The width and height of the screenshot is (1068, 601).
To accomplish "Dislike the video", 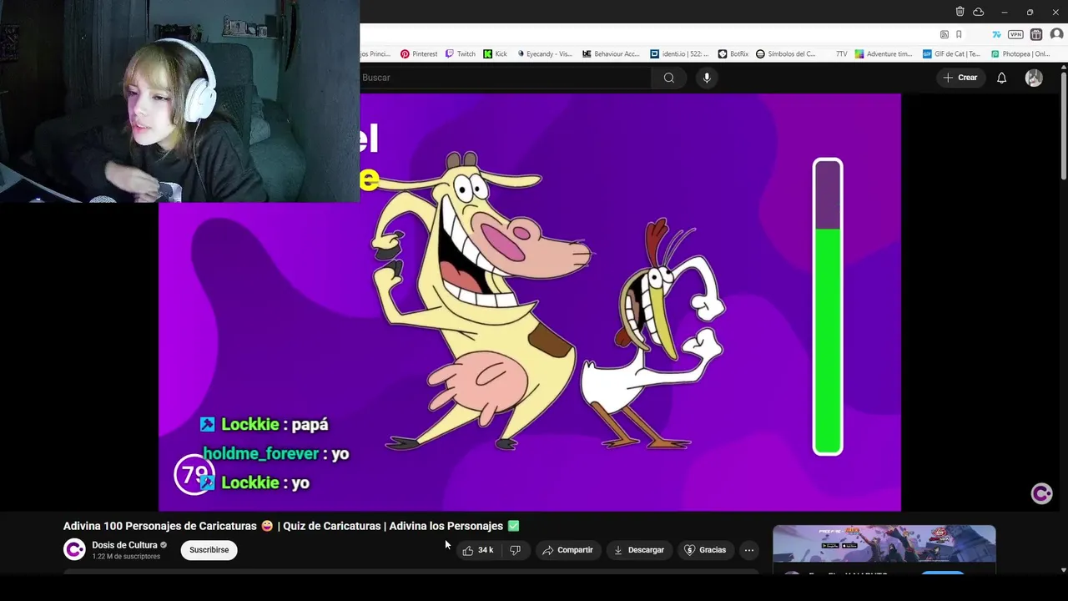I will [516, 550].
